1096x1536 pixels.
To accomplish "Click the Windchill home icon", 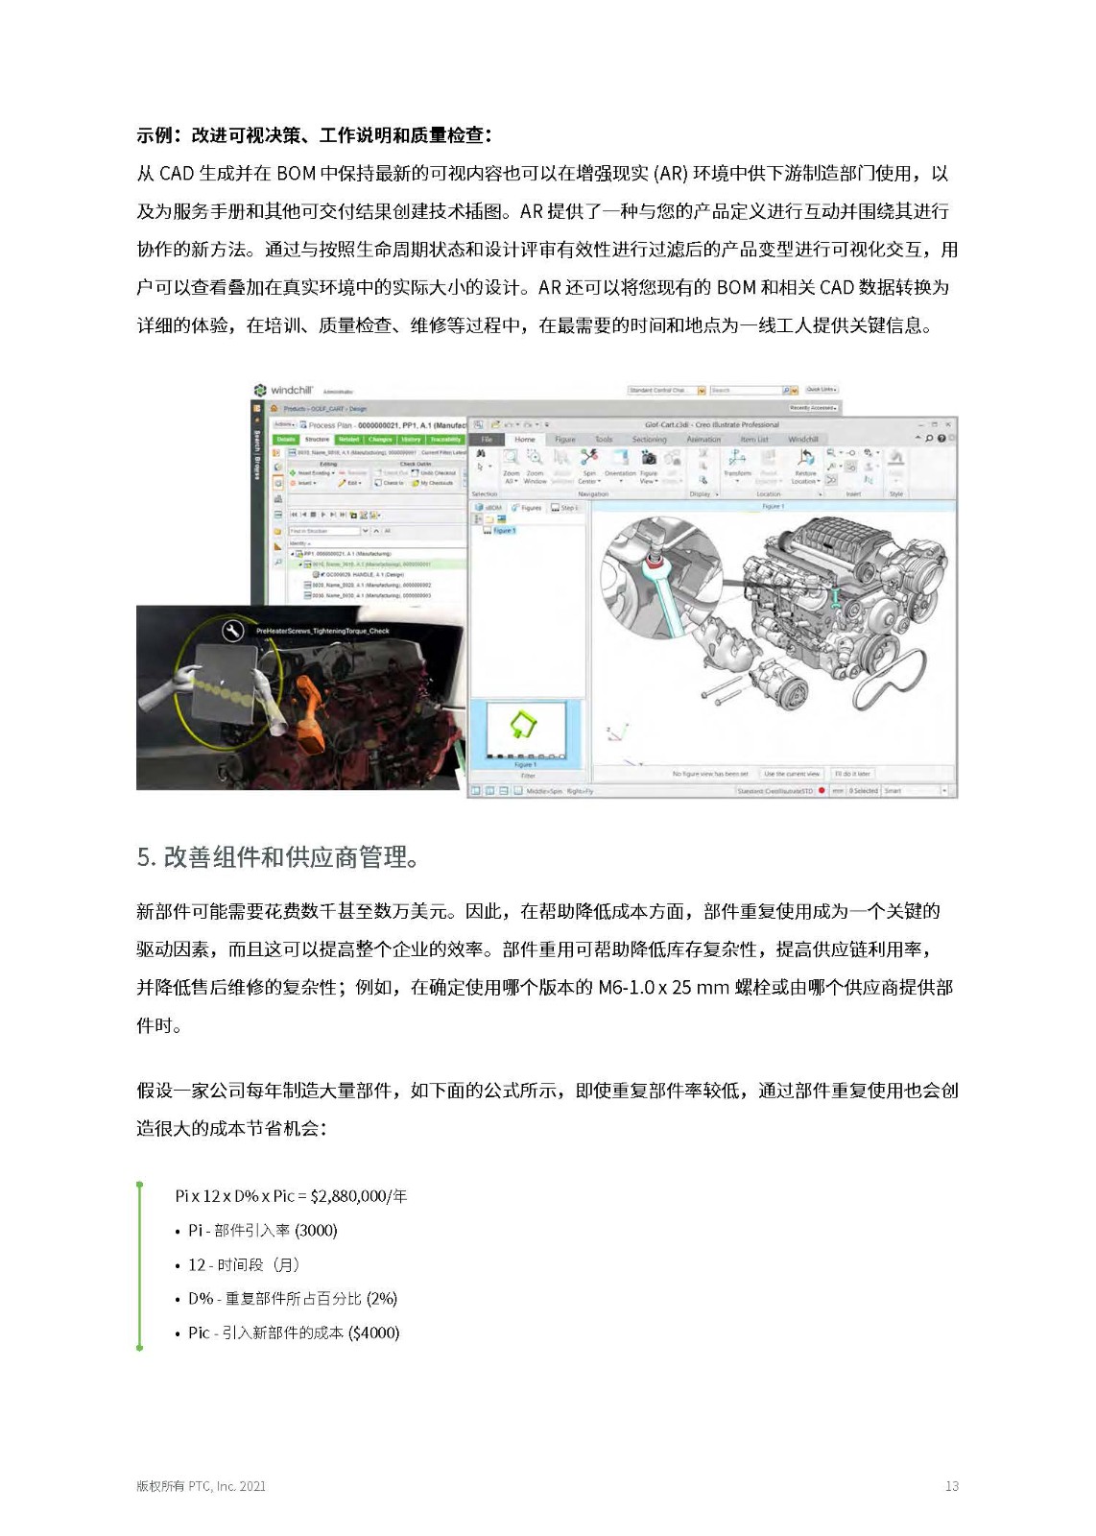I will tap(274, 409).
